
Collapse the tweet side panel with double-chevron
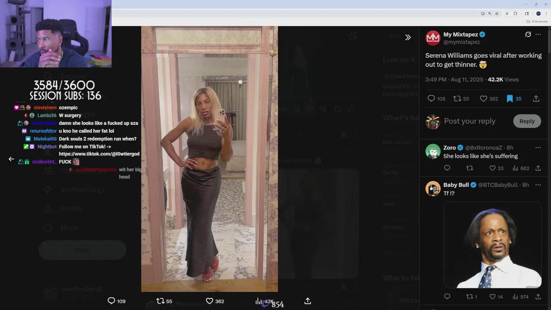point(408,37)
